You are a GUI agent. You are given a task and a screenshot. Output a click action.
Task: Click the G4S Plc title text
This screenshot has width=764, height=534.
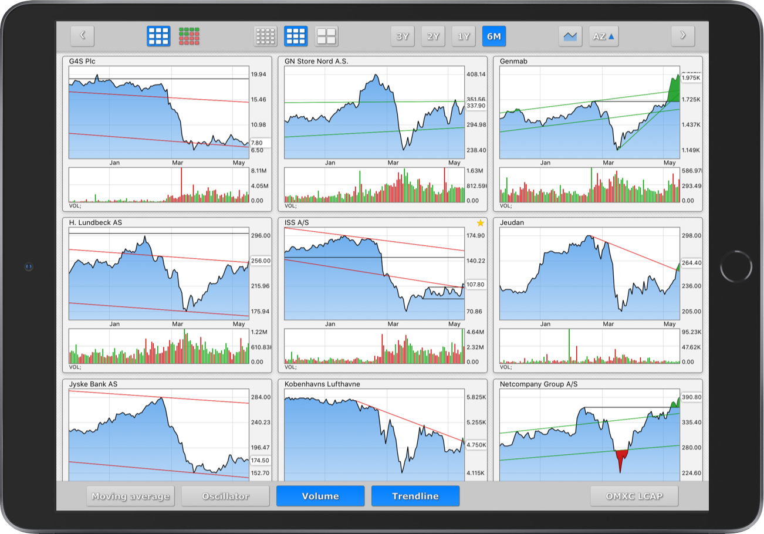(x=82, y=61)
